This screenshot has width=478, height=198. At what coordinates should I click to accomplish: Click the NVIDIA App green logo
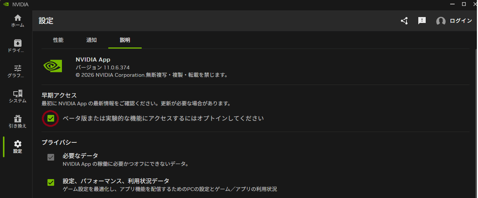click(x=53, y=66)
